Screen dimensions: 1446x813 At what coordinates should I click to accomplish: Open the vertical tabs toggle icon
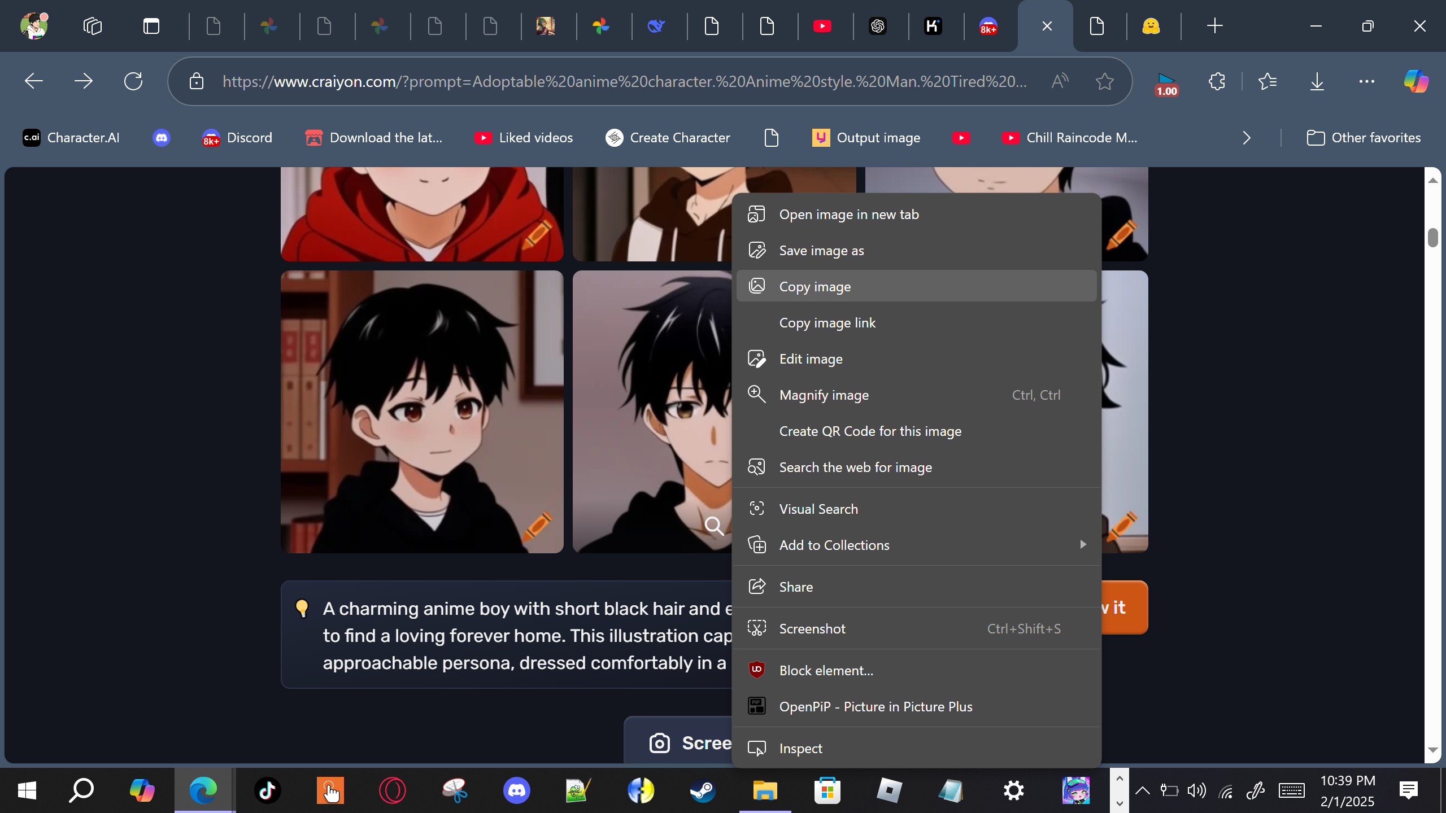151,26
